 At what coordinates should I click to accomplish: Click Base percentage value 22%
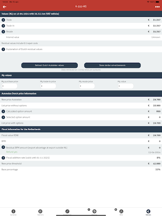coord(158,170)
